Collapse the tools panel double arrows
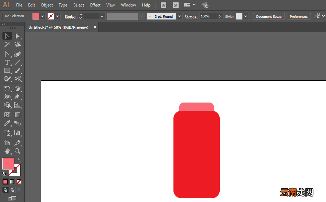The height and width of the screenshot is (202, 326). pos(3,24)
